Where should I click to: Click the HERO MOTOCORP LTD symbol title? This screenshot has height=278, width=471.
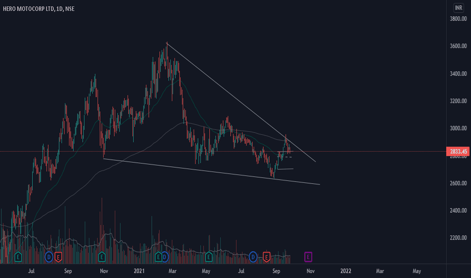click(x=29, y=9)
